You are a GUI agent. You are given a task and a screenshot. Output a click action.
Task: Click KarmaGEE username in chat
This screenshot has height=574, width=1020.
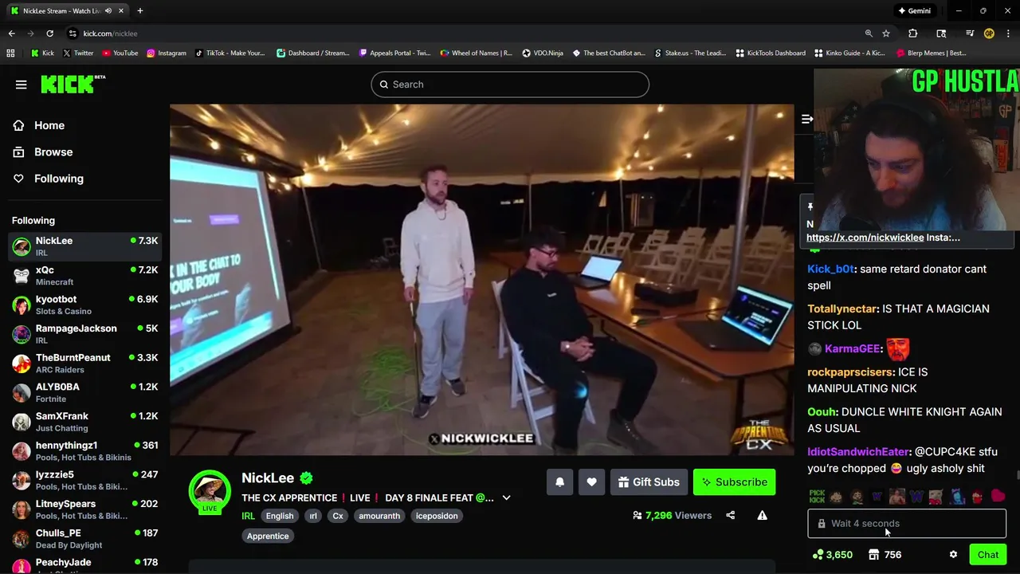point(852,348)
